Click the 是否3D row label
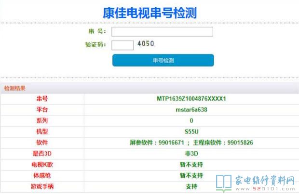 [42, 154]
